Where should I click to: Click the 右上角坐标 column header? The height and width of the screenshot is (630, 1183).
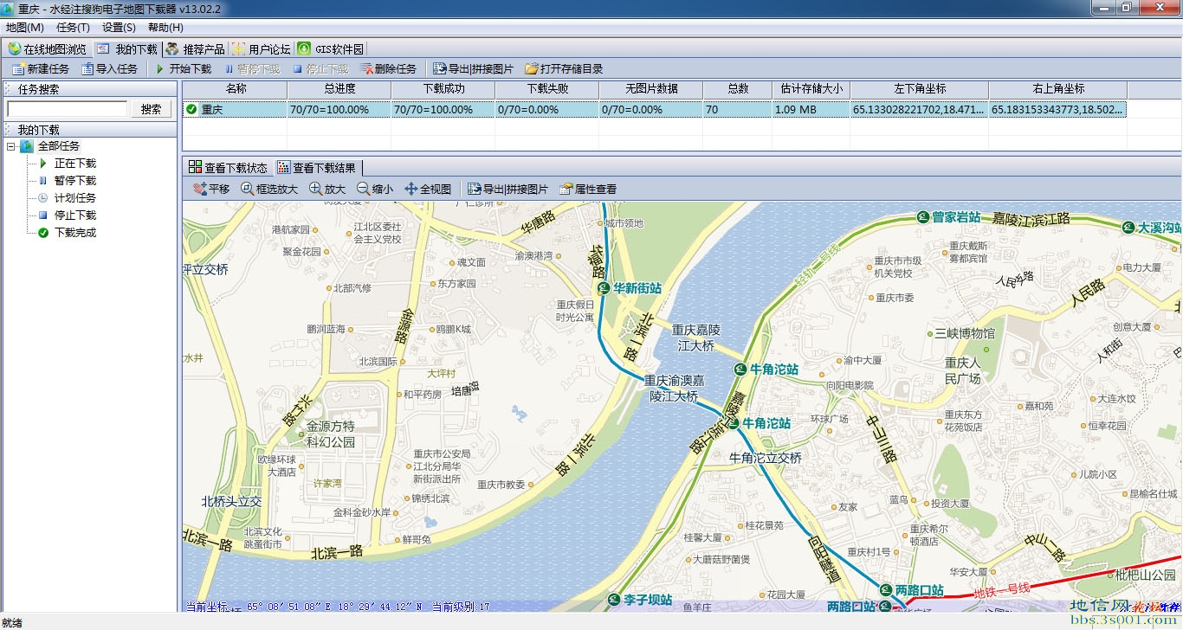click(1058, 88)
